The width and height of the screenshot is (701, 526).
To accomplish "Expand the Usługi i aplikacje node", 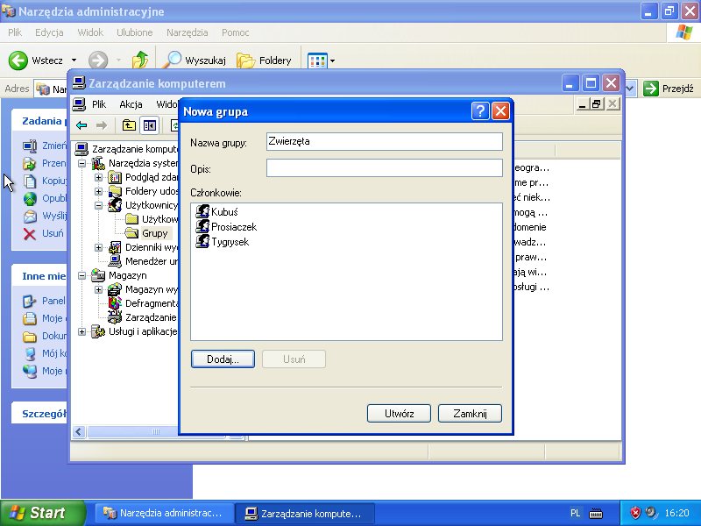I will (x=82, y=331).
